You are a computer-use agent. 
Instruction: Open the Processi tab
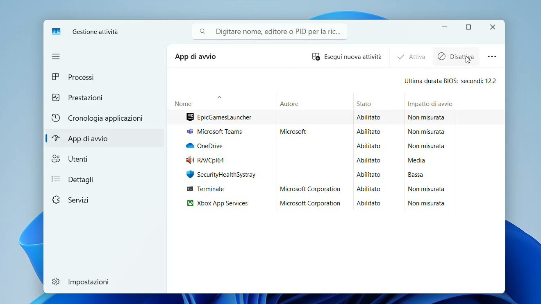81,77
